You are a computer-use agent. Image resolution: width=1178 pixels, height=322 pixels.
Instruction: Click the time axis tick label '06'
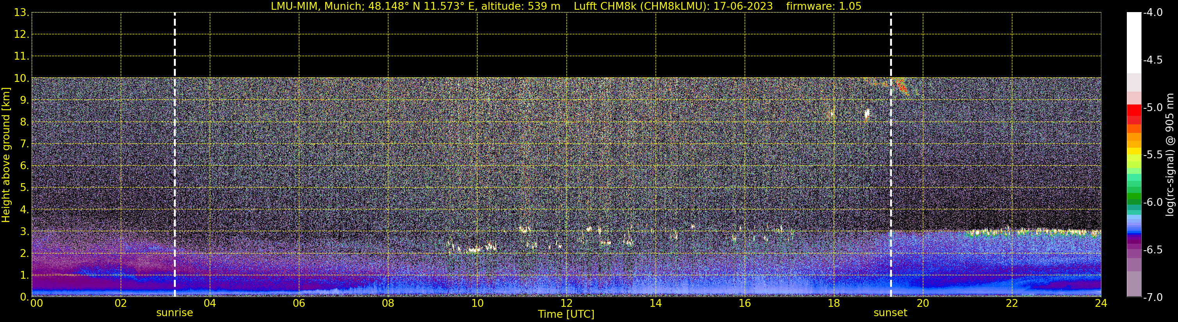pos(299,303)
